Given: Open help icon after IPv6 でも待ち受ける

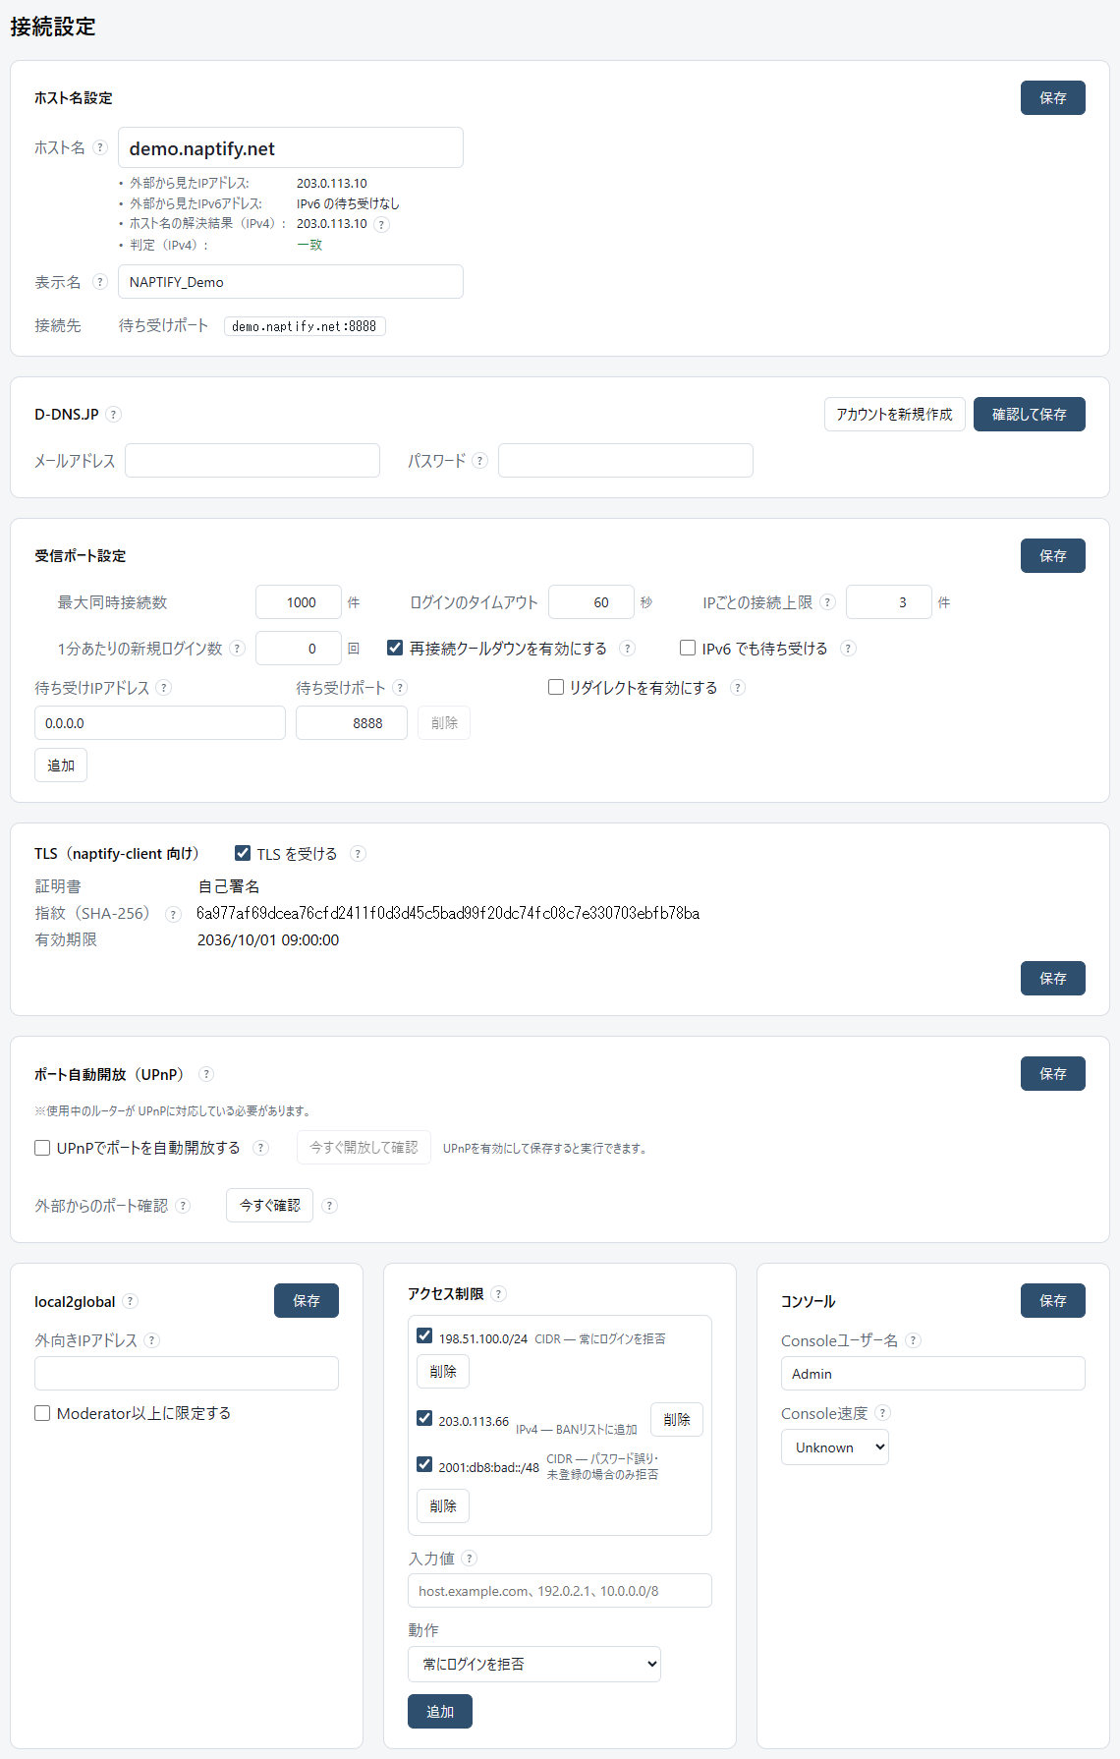Looking at the screenshot, I should click(x=849, y=649).
